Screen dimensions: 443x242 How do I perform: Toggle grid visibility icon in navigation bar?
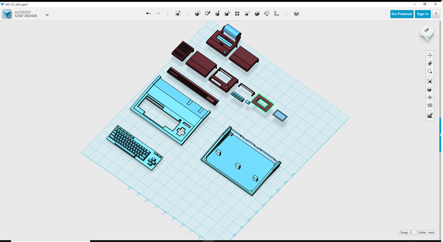tap(430, 105)
